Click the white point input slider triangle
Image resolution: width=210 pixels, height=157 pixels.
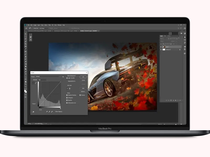pyautogui.click(x=60, y=108)
